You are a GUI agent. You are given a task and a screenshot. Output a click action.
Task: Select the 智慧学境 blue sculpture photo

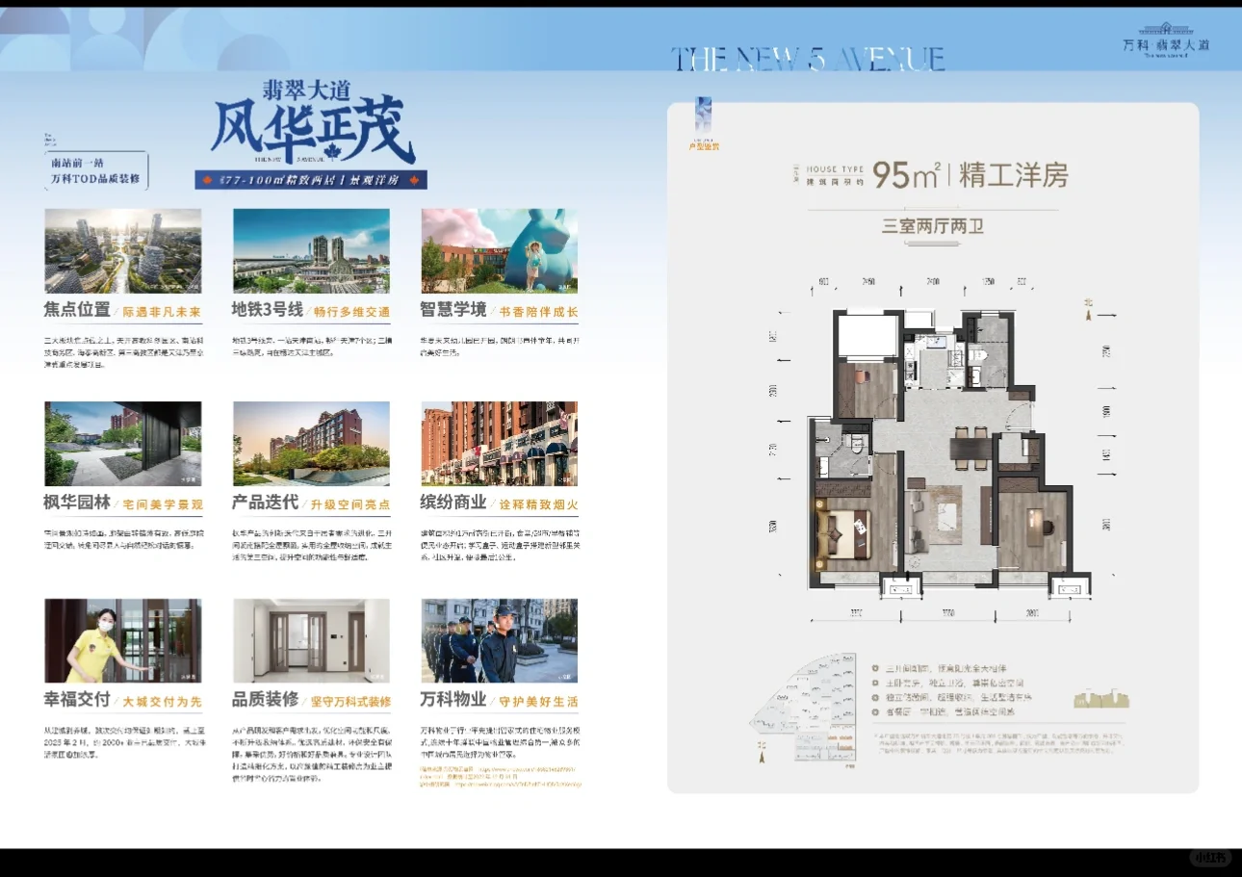(x=500, y=251)
